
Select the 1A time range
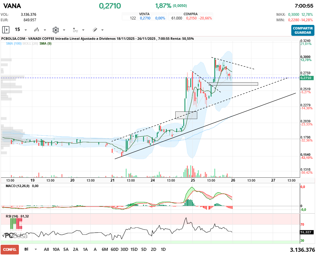(x=85, y=249)
